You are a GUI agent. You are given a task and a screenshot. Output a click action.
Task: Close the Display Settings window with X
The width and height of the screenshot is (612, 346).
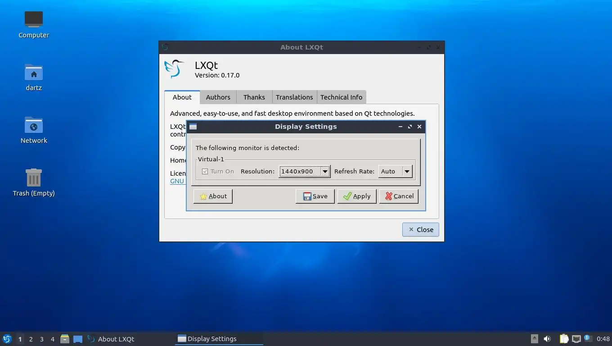pyautogui.click(x=419, y=127)
